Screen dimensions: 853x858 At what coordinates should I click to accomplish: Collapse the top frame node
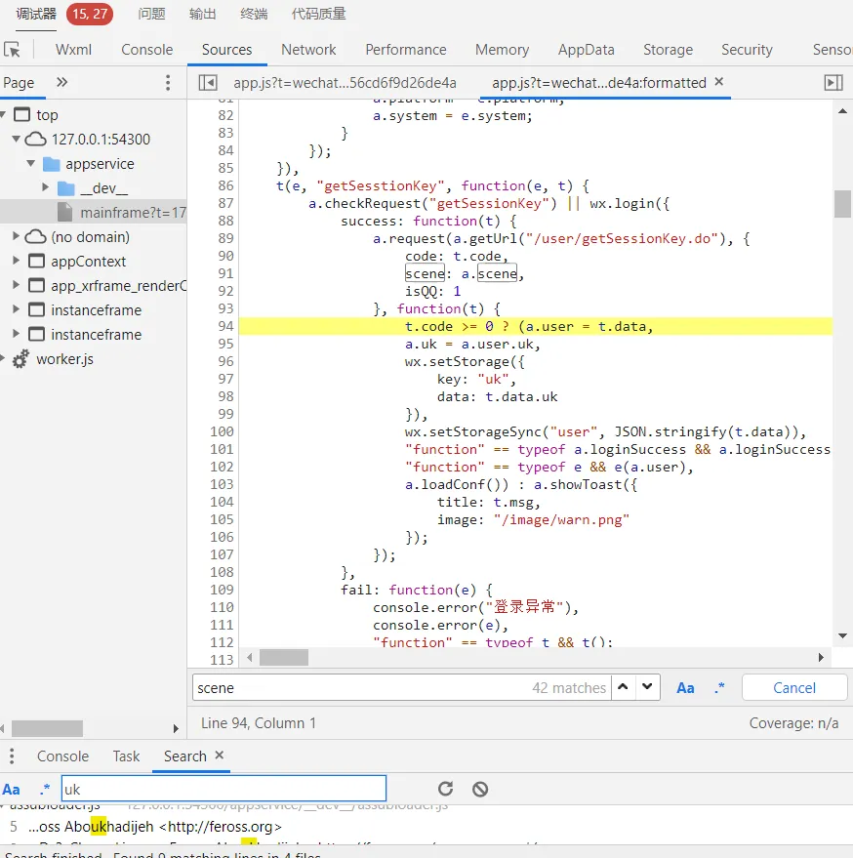[x=3, y=114]
